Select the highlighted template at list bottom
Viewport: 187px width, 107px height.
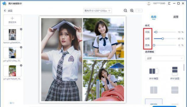point(154,102)
